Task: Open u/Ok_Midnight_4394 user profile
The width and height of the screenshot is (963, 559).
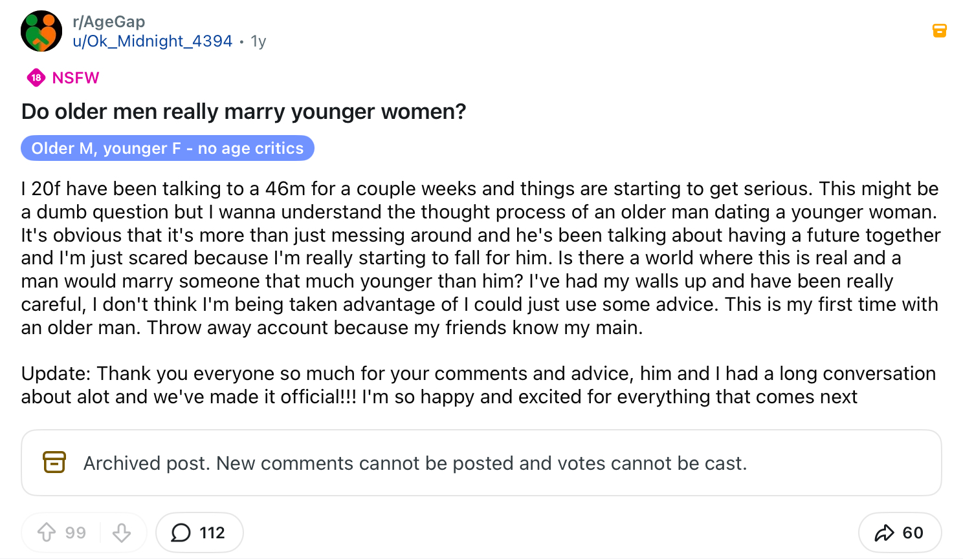Action: pos(152,41)
